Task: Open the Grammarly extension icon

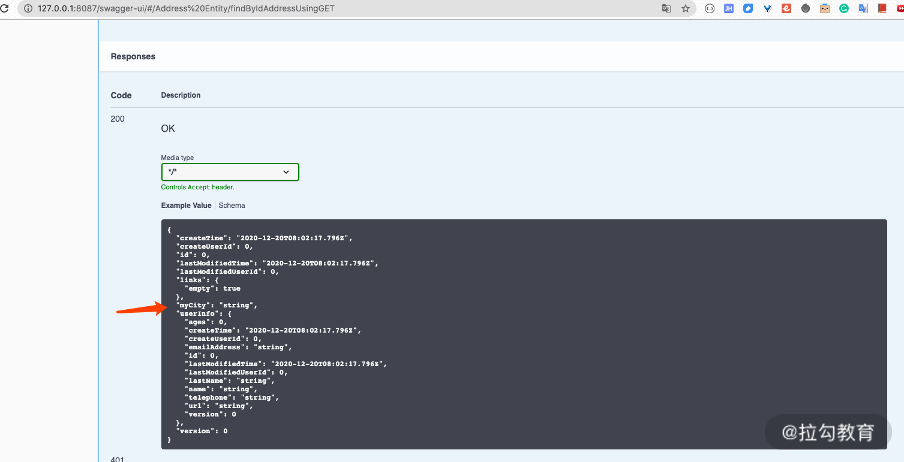Action: coord(844,8)
